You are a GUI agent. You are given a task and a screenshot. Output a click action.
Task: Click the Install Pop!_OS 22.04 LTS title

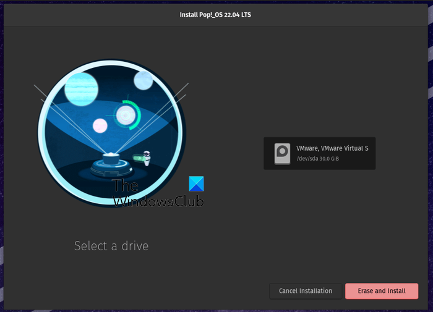click(x=215, y=15)
